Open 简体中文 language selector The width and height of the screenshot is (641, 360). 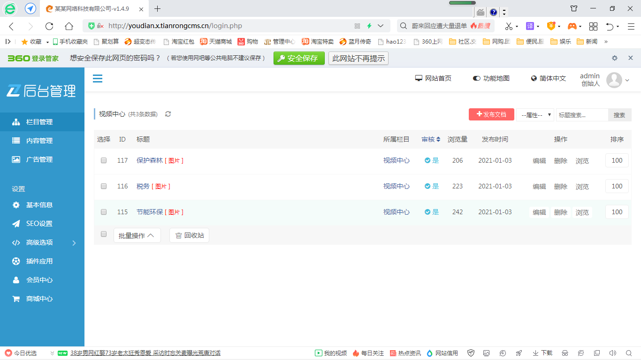549,78
